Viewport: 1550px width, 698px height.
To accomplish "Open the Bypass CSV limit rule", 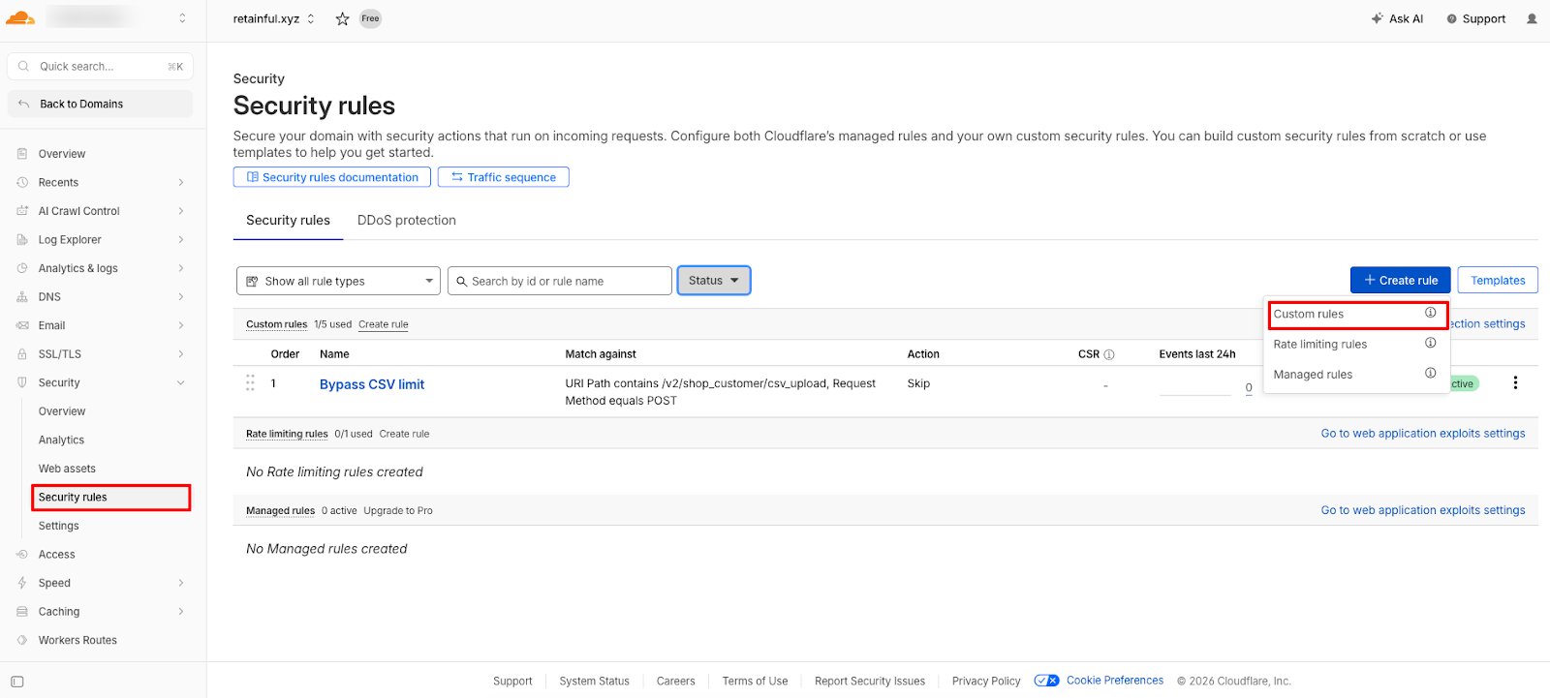I will tap(372, 384).
